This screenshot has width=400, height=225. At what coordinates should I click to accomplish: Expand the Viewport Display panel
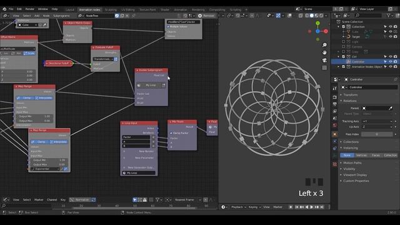pyautogui.click(x=355, y=175)
